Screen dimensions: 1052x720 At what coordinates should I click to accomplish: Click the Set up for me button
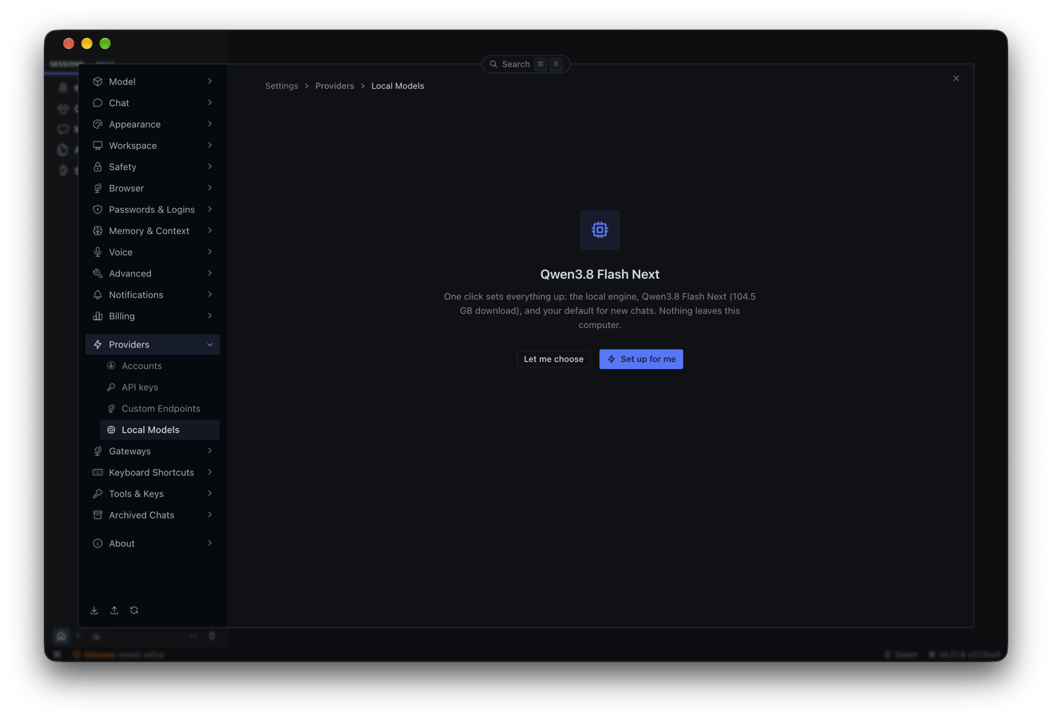point(640,359)
